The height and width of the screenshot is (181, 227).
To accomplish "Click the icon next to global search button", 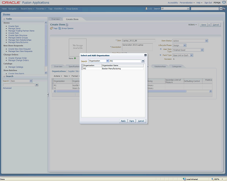I will point(224,8).
